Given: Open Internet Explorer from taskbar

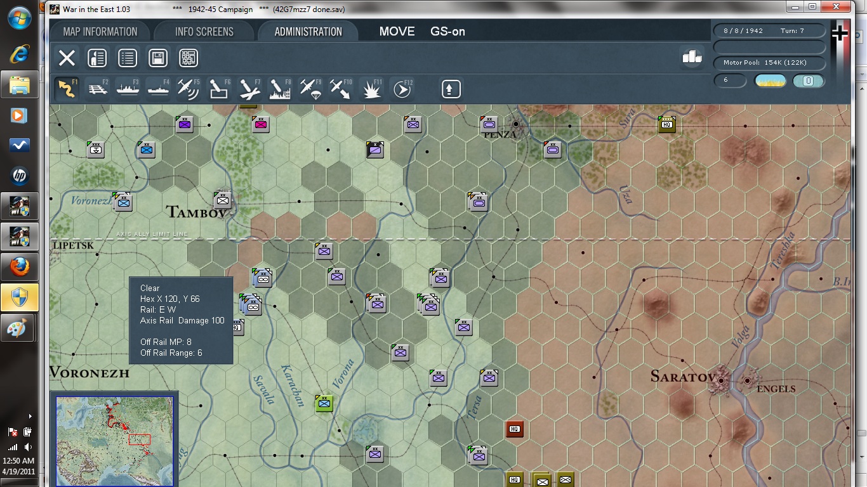Looking at the screenshot, I should 20,54.
